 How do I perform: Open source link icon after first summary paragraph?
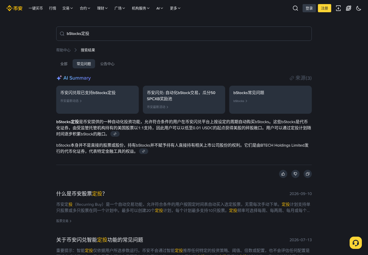coord(115,134)
